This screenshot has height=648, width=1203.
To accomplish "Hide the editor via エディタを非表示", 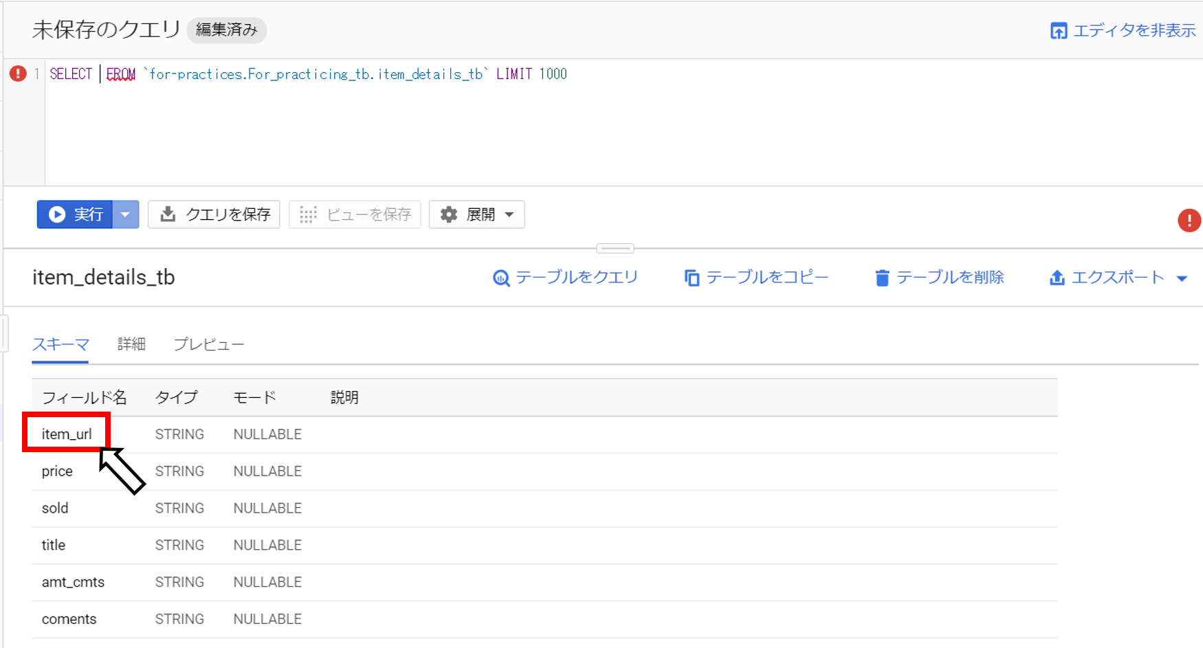I will point(1123,30).
